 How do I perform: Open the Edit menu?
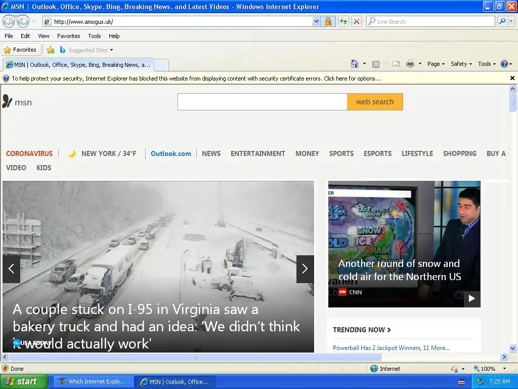point(25,36)
